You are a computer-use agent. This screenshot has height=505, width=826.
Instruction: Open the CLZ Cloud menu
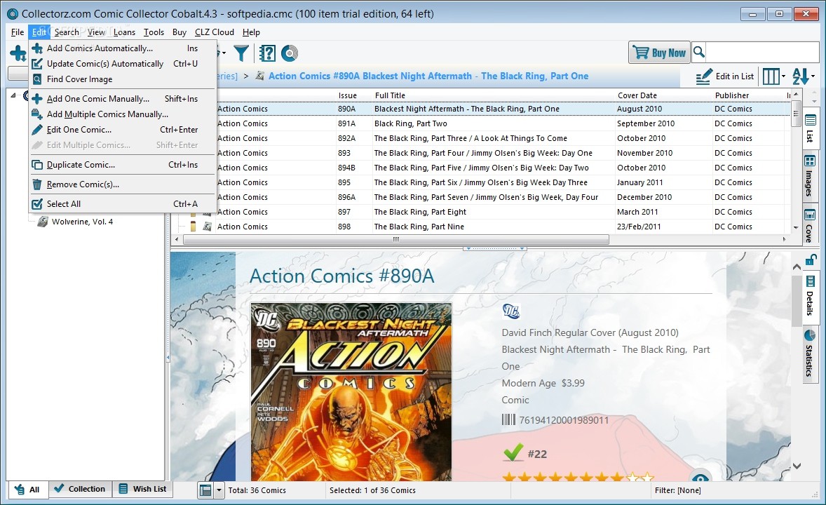coord(215,32)
